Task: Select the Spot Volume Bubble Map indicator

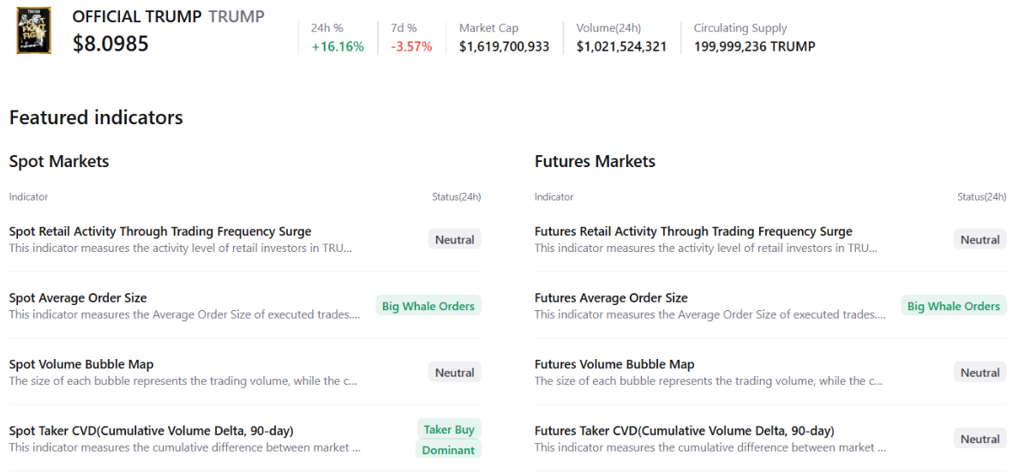Action: tap(81, 364)
